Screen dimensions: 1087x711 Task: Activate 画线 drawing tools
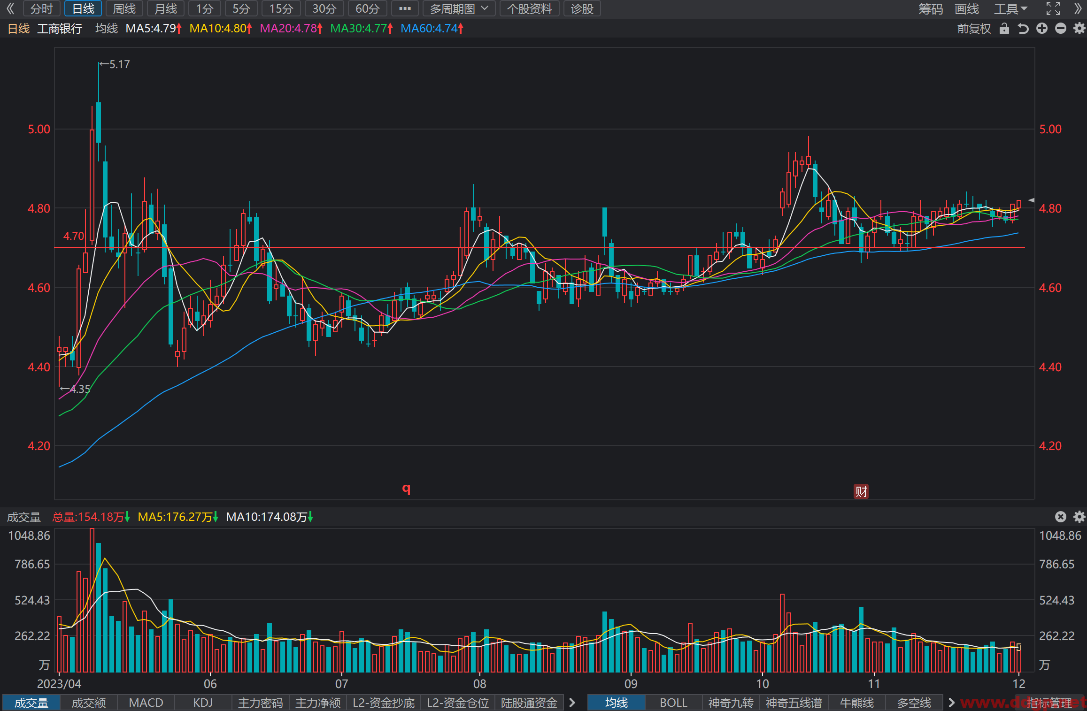click(967, 8)
